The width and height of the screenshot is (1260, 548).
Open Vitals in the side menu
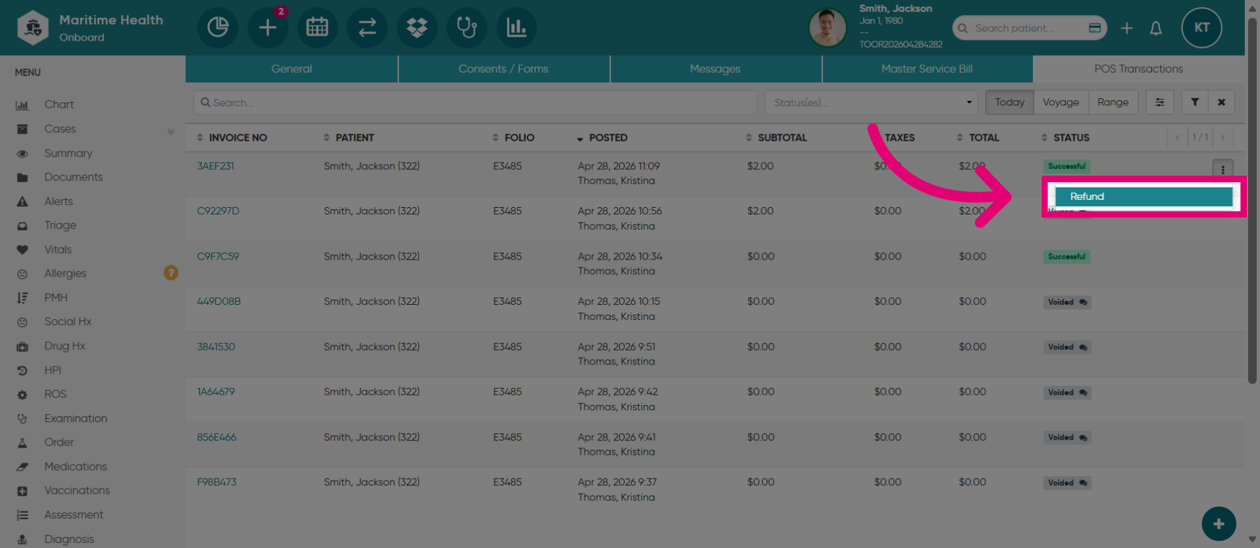[58, 250]
